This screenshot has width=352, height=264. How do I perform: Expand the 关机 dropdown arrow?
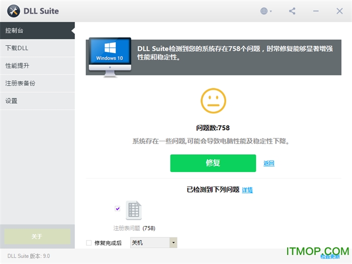coord(173,243)
